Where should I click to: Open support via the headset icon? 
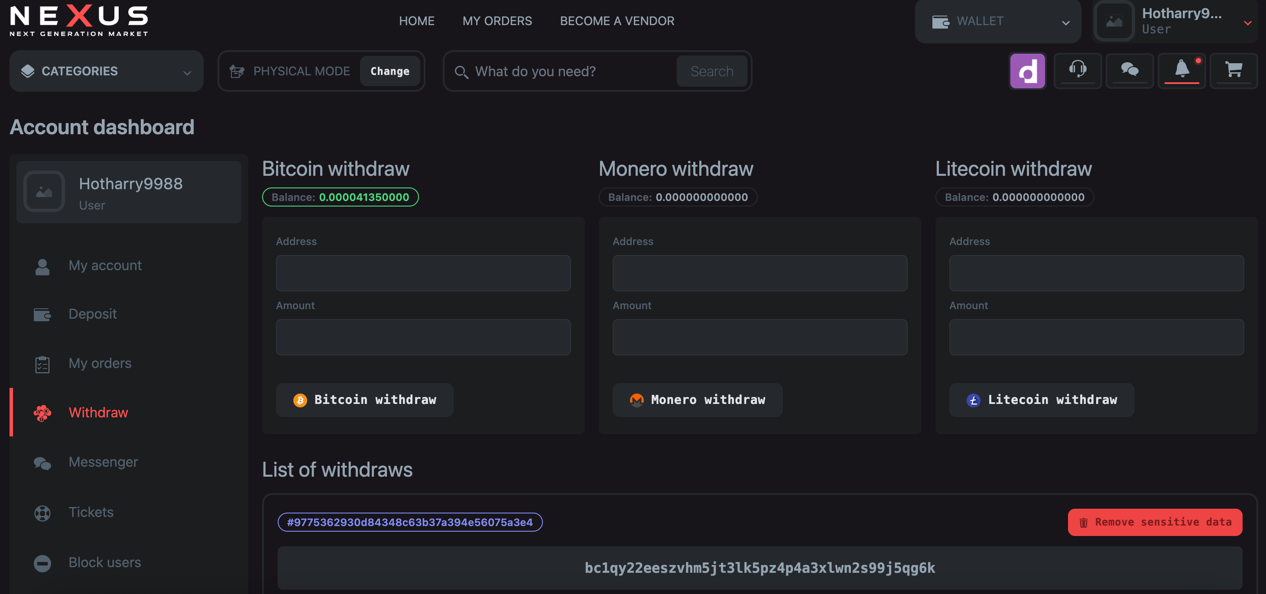pyautogui.click(x=1078, y=69)
